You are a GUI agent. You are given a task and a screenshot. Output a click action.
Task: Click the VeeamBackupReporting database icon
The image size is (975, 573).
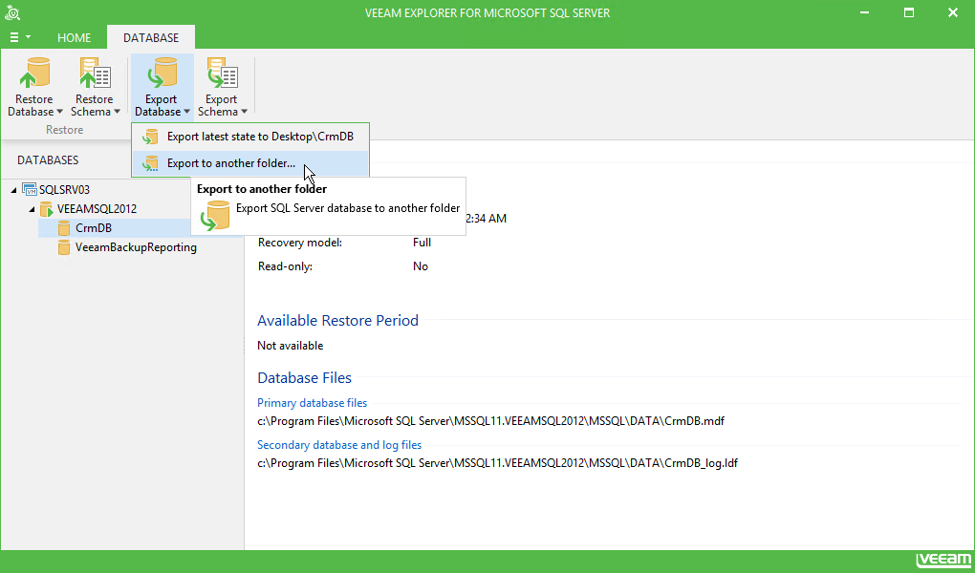(64, 247)
